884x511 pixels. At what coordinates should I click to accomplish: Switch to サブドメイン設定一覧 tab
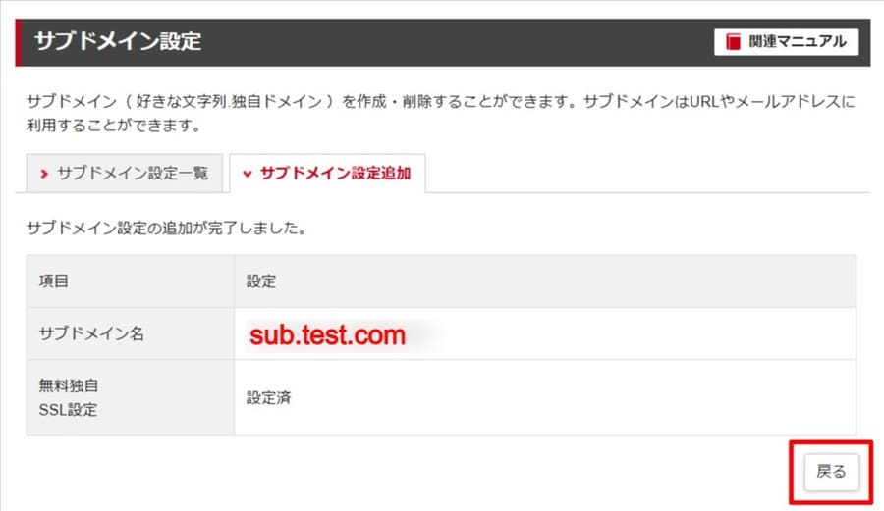[x=124, y=174]
